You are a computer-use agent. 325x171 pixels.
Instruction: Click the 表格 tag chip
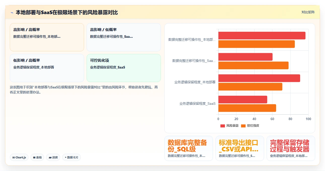[x=37, y=157]
